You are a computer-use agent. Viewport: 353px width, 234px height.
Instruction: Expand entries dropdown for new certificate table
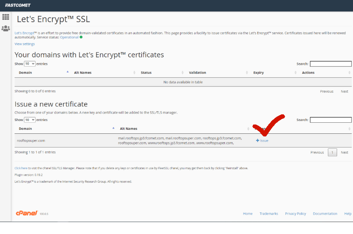pyautogui.click(x=30, y=120)
